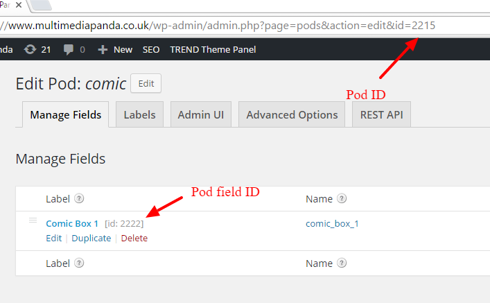Open the REST API tab

tap(382, 115)
